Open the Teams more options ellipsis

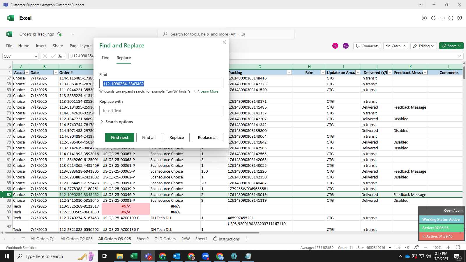(x=421, y=5)
